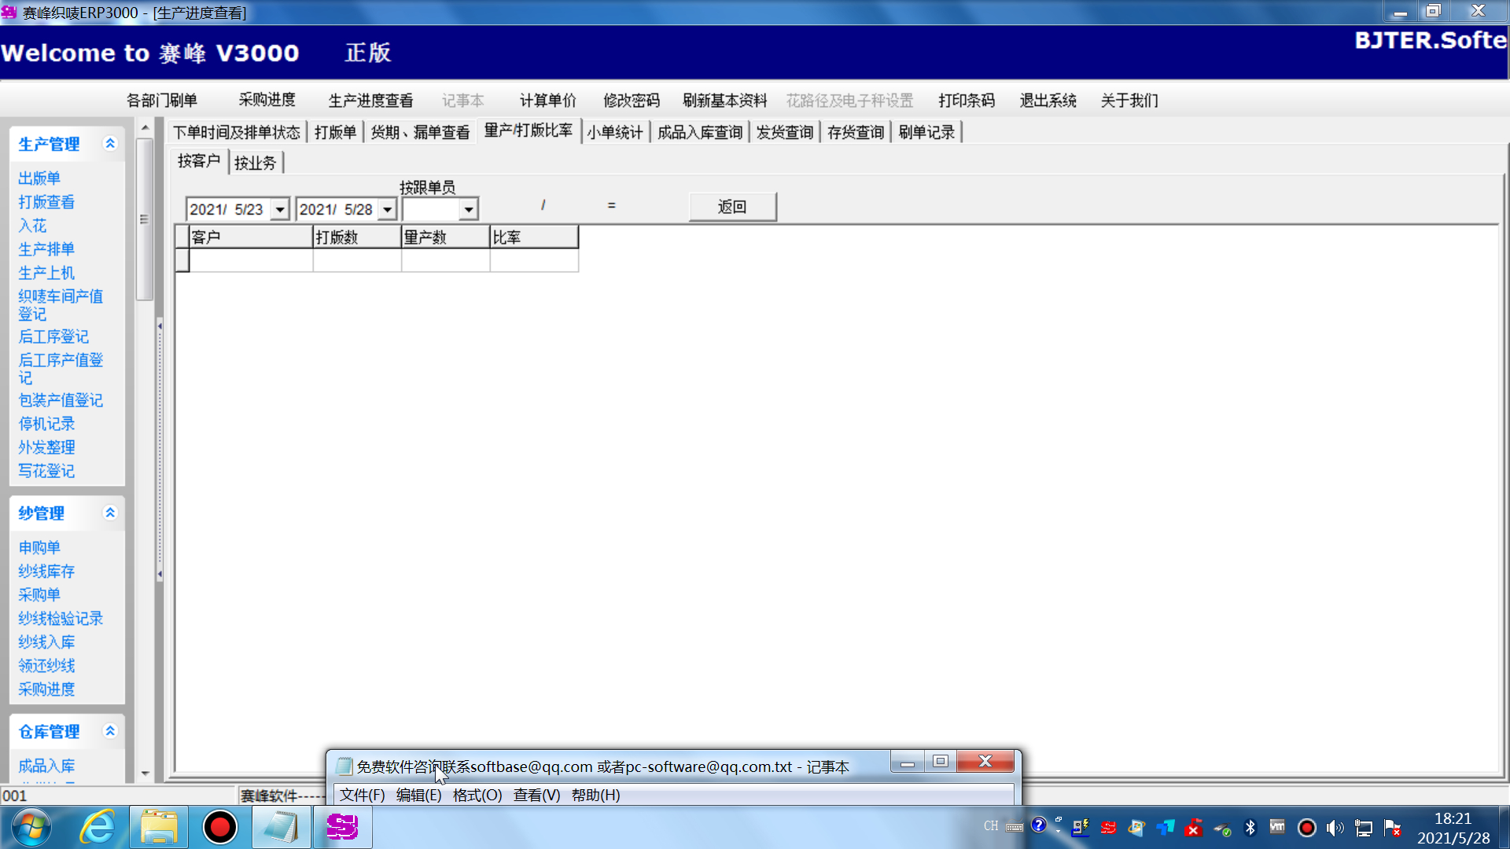Viewport: 1510px width, 849px height.
Task: Open the 按跟单员 combo box
Action: click(469, 210)
